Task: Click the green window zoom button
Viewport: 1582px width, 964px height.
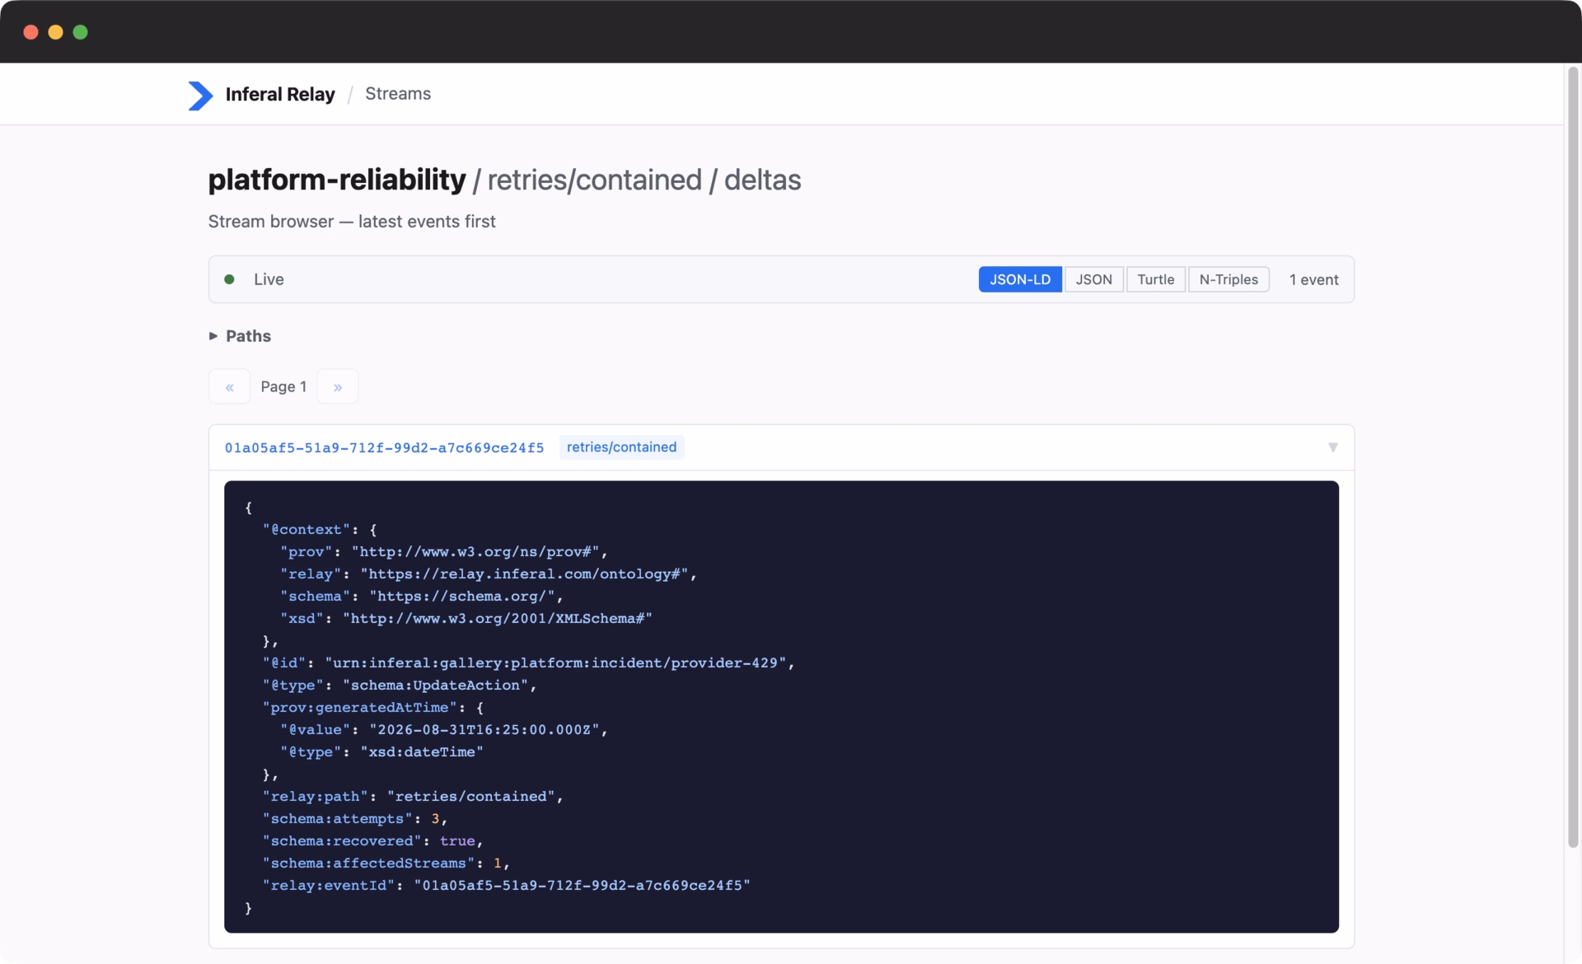Action: (x=81, y=32)
